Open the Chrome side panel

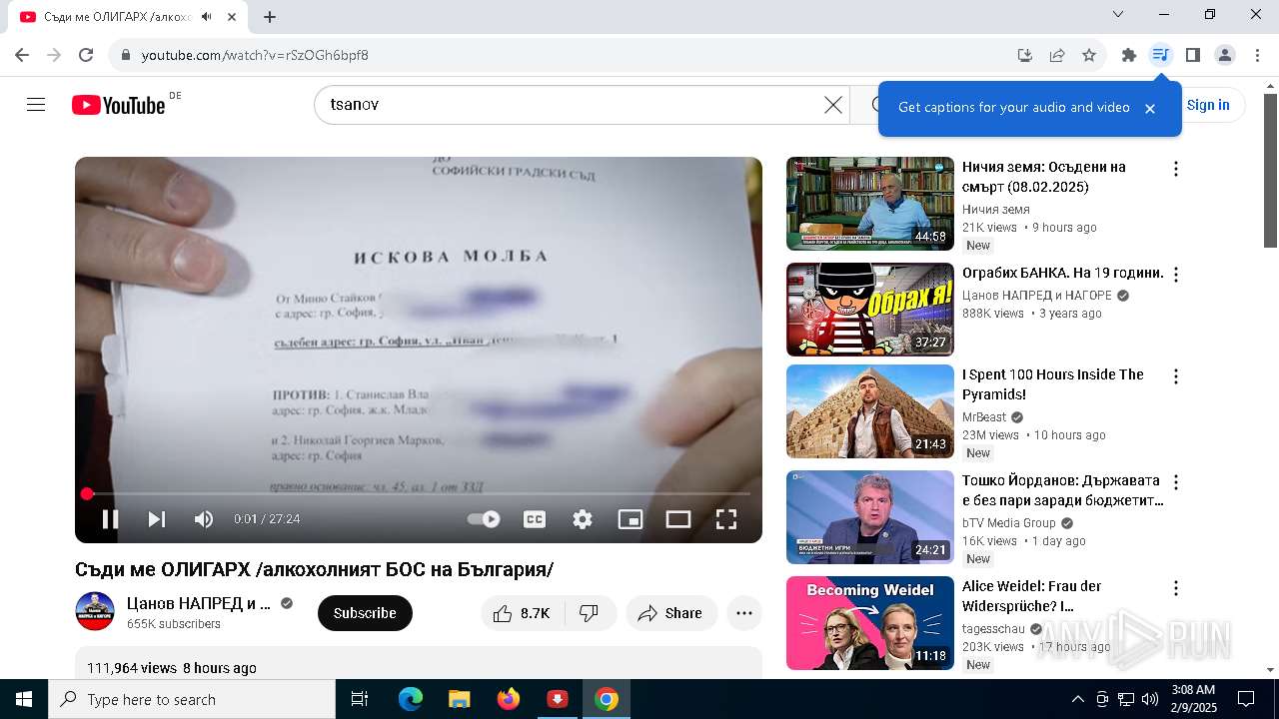(1193, 55)
